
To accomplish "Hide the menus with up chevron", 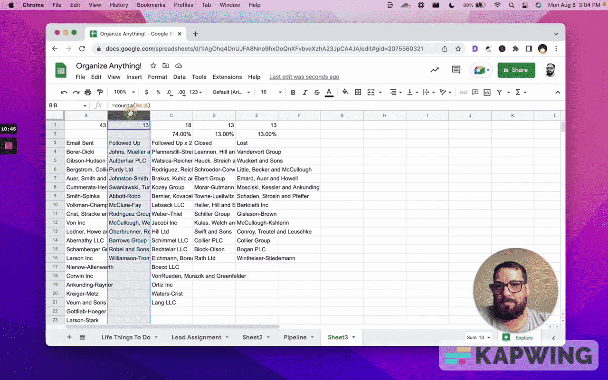I will pos(558,92).
